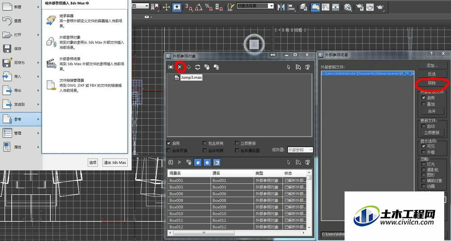Click Add Objects plus icon in XRef Objects

[x=189, y=67]
